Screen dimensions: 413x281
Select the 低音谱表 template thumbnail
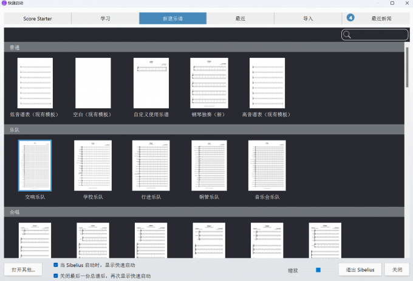(x=35, y=83)
